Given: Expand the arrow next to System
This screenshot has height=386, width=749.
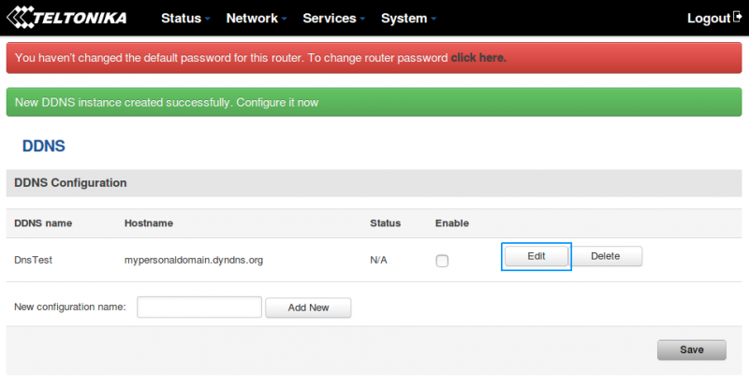Looking at the screenshot, I should [x=433, y=20].
